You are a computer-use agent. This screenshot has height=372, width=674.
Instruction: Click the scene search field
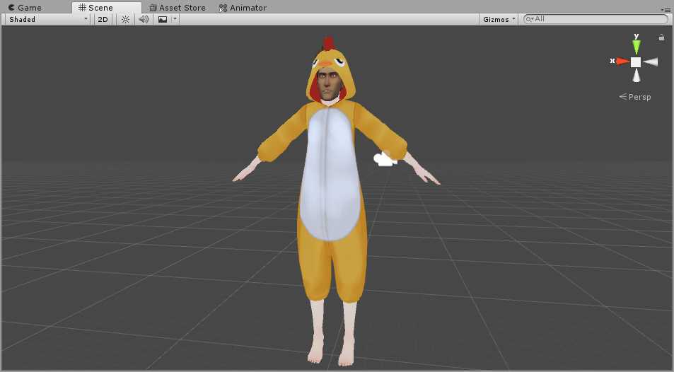point(598,19)
